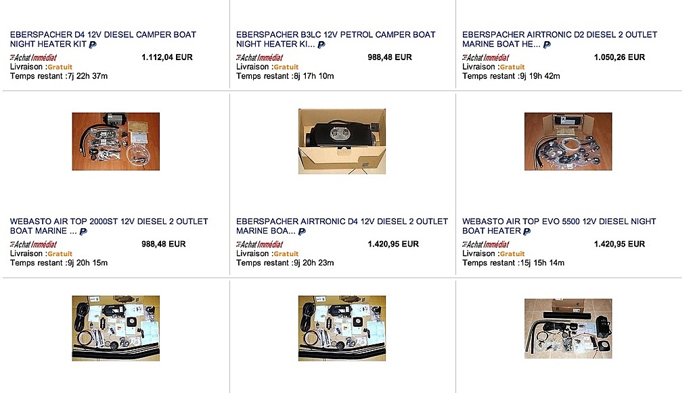The height and width of the screenshot is (393, 693).
Task: Click the 1.420,95 EUR price of Webasto EVO 5500
Action: (619, 244)
